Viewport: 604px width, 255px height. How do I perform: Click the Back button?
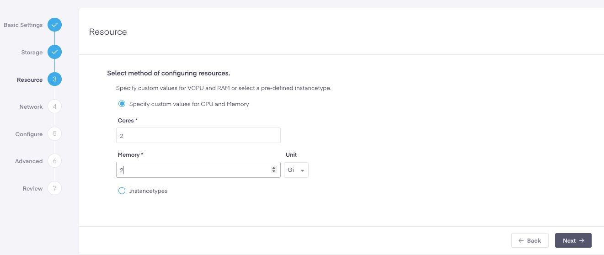pos(530,240)
